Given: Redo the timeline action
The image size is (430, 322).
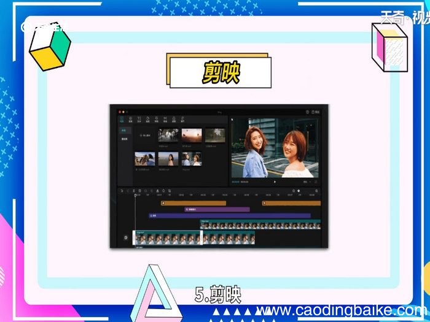Looking at the screenshot, I should click(x=128, y=191).
